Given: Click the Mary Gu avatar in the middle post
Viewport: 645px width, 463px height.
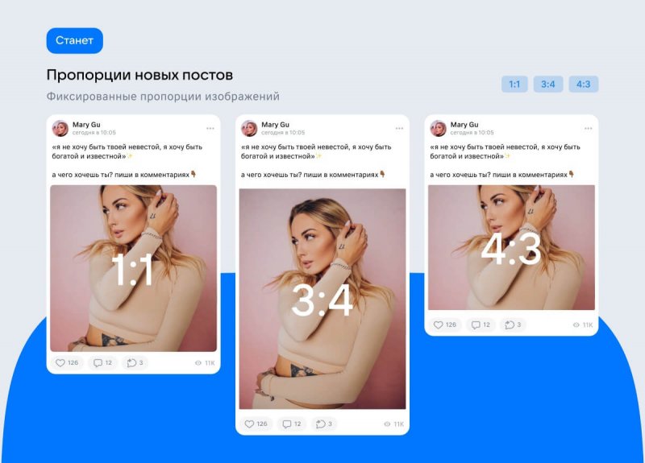Looking at the screenshot, I should pyautogui.click(x=249, y=128).
